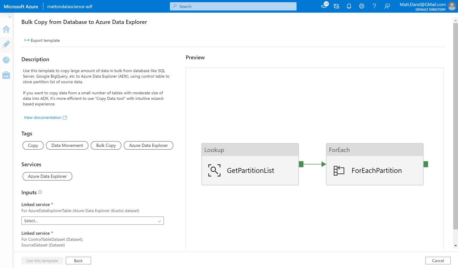
Task: Click the ForEach header of second node
Action: 375,150
